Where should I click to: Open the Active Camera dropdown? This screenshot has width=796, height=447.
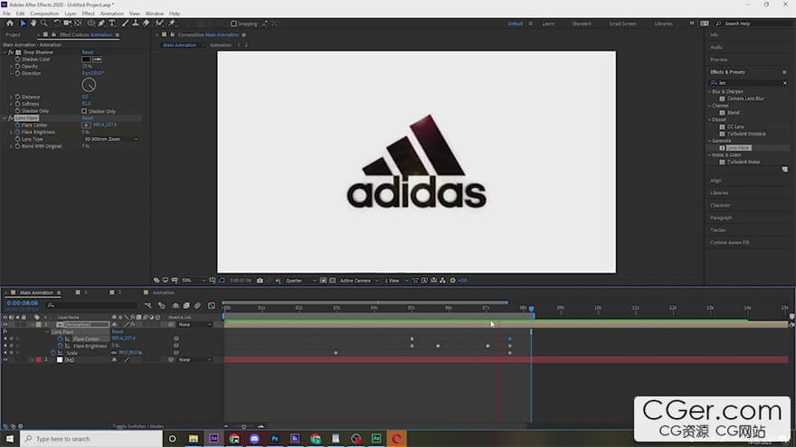point(359,280)
